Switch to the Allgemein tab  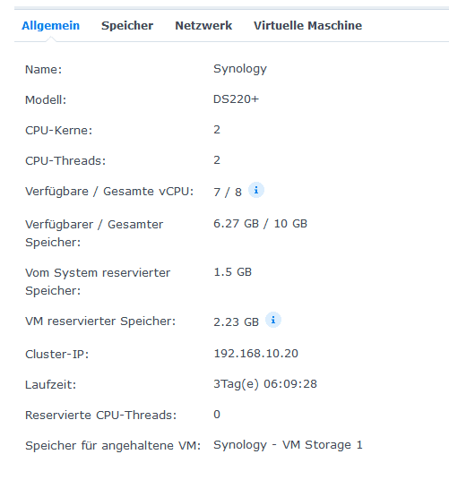50,25
